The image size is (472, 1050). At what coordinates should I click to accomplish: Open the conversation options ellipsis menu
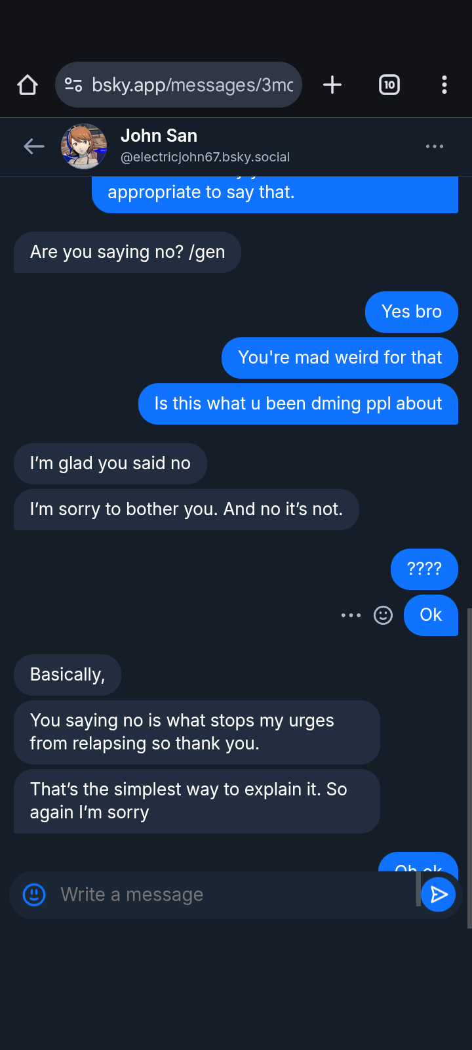[434, 146]
